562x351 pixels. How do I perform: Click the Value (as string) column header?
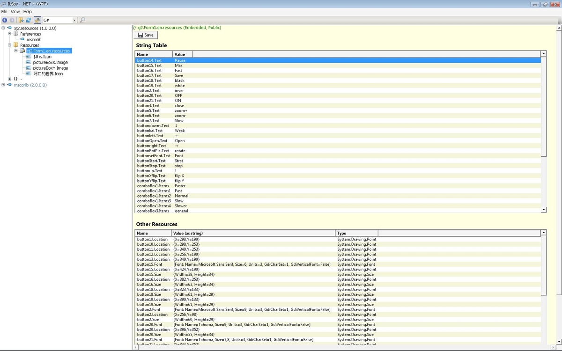click(x=253, y=233)
